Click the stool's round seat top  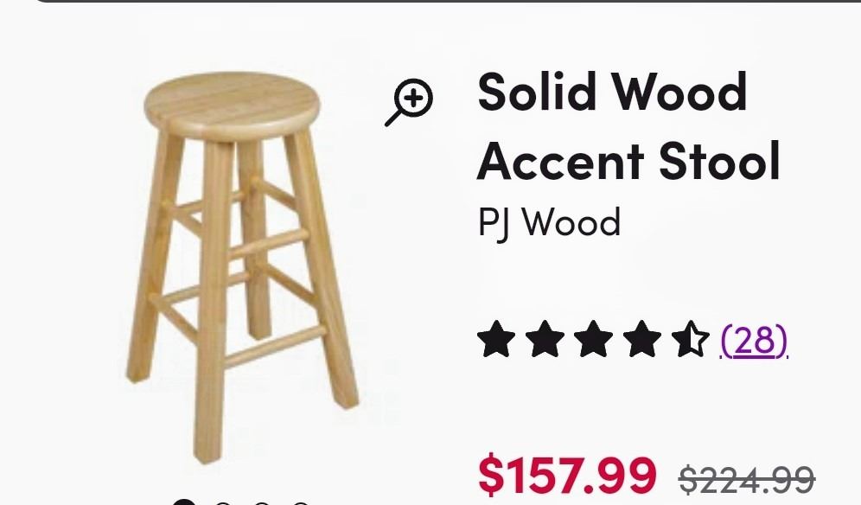pyautogui.click(x=232, y=105)
